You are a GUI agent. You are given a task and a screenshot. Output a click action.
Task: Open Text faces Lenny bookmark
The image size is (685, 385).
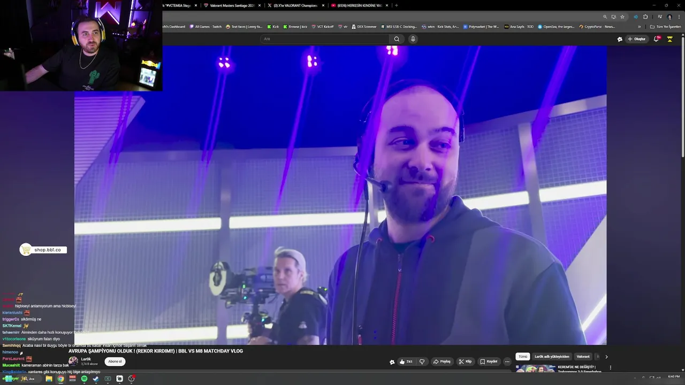pos(244,27)
